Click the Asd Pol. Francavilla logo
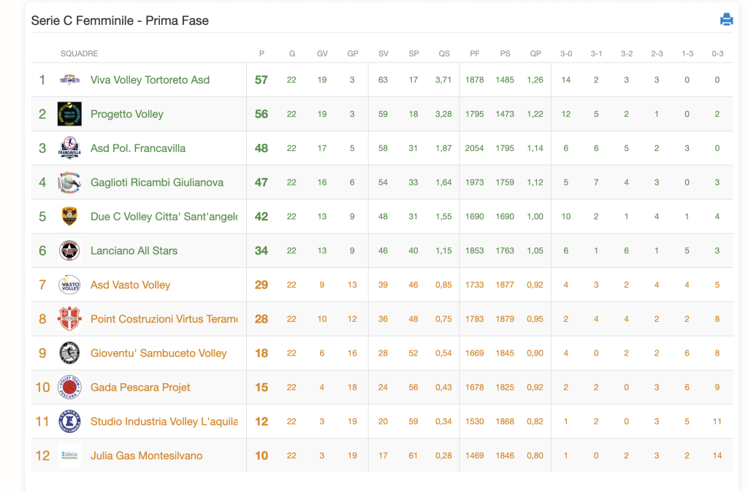748x492 pixels. point(69,148)
